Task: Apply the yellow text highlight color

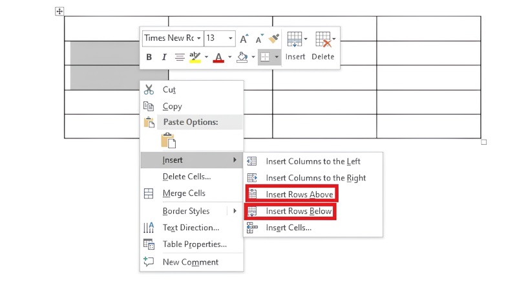Action: click(195, 57)
